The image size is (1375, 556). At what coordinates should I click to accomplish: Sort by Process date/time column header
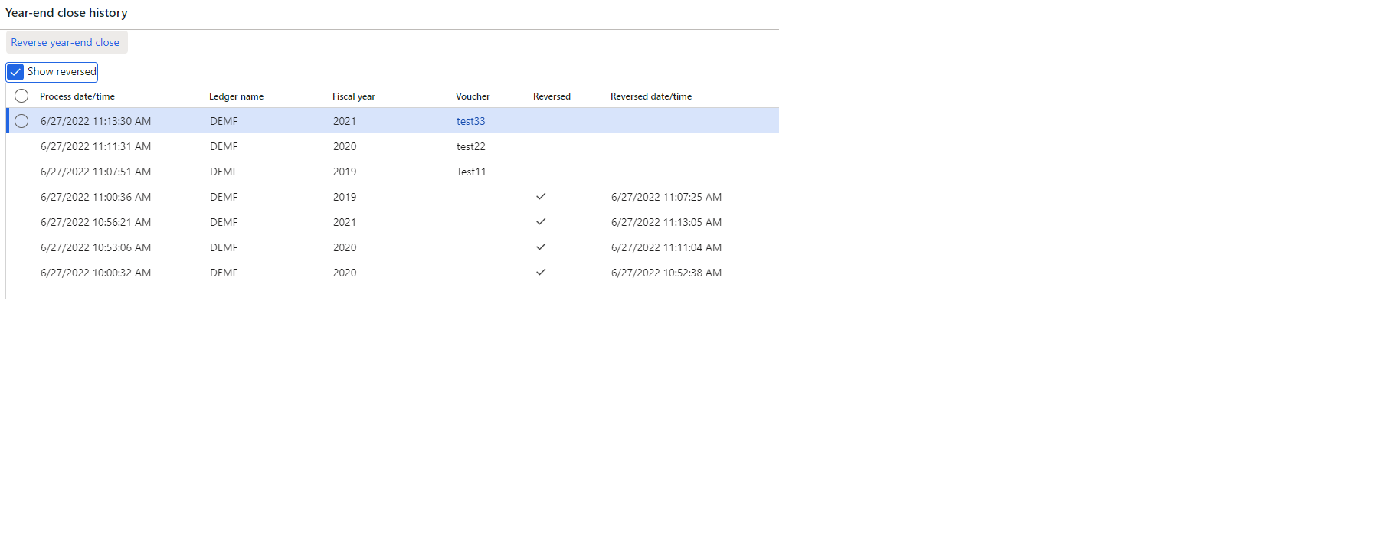pos(77,96)
